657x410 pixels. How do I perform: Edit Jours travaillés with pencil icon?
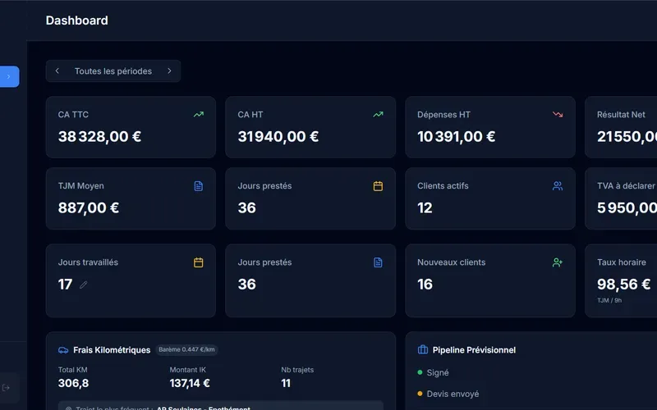tap(84, 285)
